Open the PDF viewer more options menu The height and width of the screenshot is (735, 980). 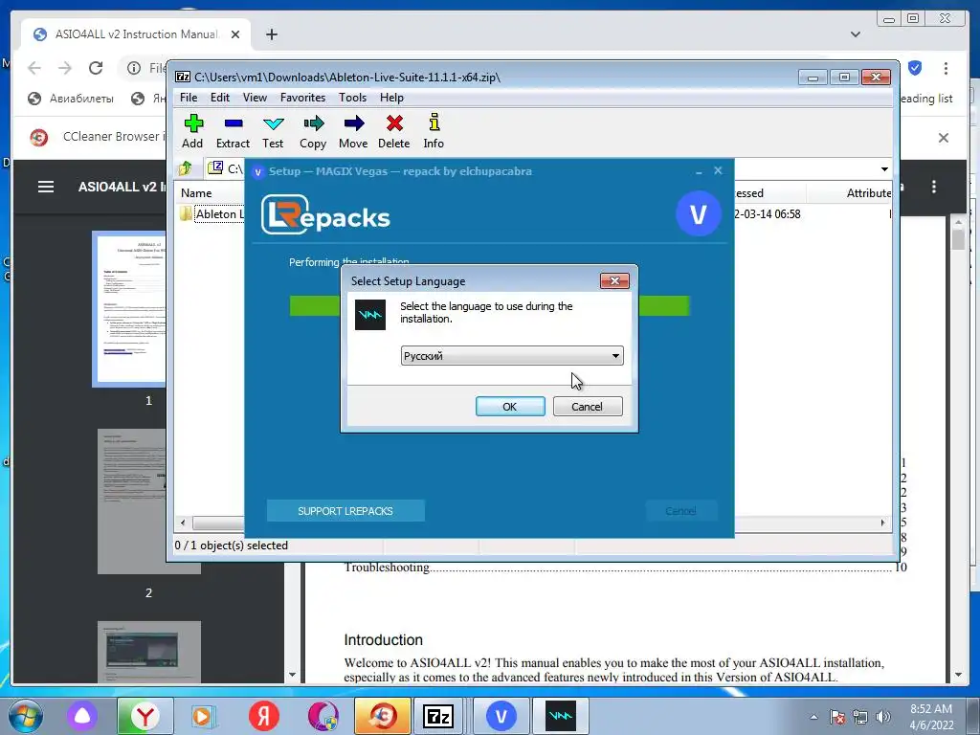(x=934, y=187)
